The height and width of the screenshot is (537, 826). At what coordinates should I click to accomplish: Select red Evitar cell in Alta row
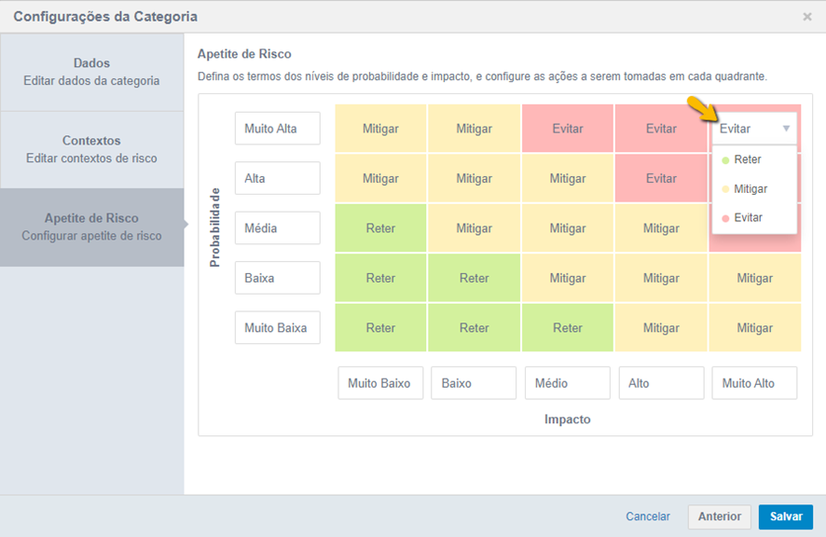click(661, 179)
